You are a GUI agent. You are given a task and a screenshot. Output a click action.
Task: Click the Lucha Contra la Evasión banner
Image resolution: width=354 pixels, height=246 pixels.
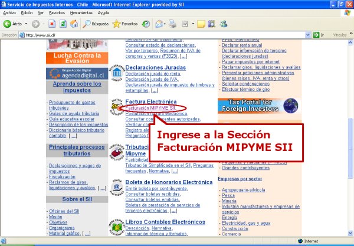click(77, 58)
